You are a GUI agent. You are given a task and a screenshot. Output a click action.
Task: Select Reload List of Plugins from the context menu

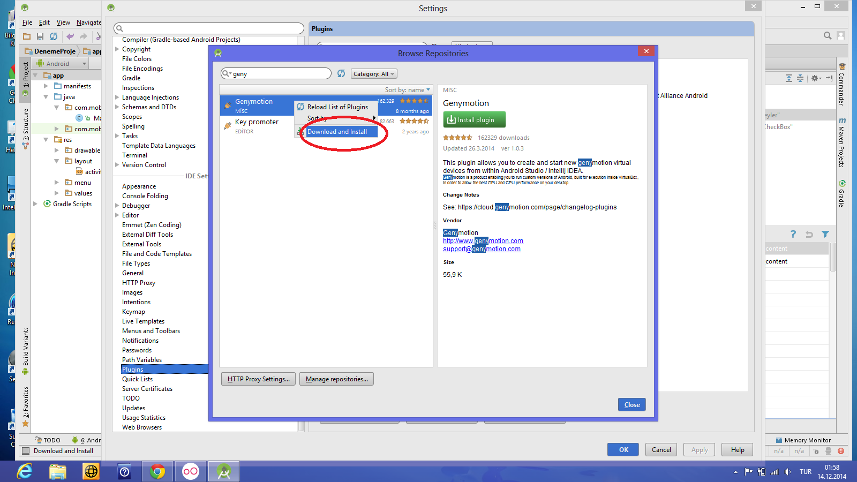(337, 107)
